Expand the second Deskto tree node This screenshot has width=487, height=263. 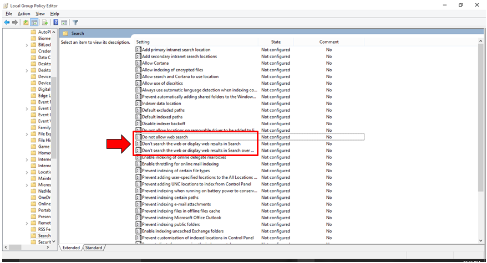point(27,70)
